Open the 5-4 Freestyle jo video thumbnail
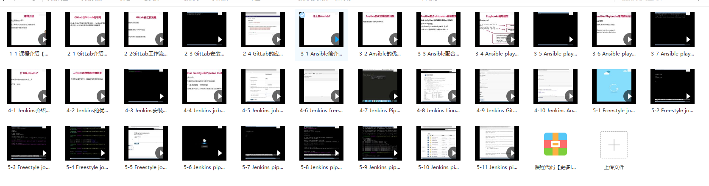The image size is (709, 186). pyautogui.click(x=87, y=143)
